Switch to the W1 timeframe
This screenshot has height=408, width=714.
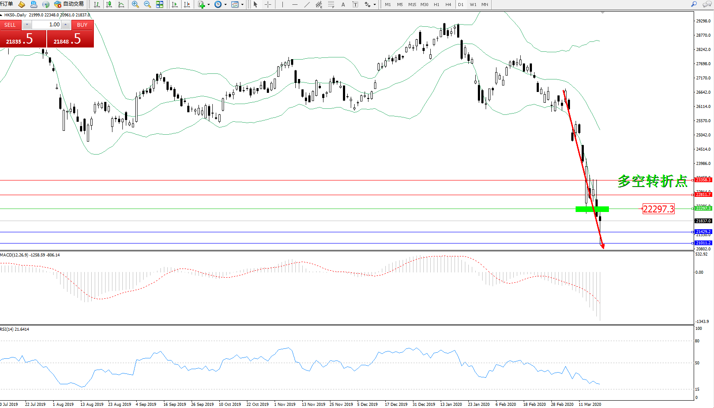click(x=473, y=4)
